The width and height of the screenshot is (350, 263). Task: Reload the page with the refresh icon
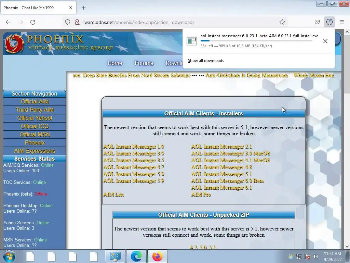click(x=33, y=22)
